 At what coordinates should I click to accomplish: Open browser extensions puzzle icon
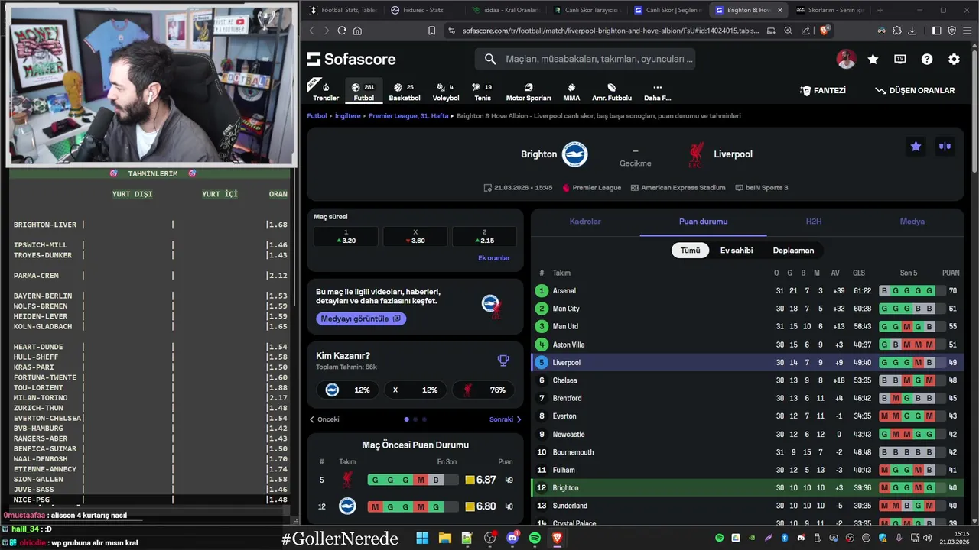pyautogui.click(x=897, y=31)
